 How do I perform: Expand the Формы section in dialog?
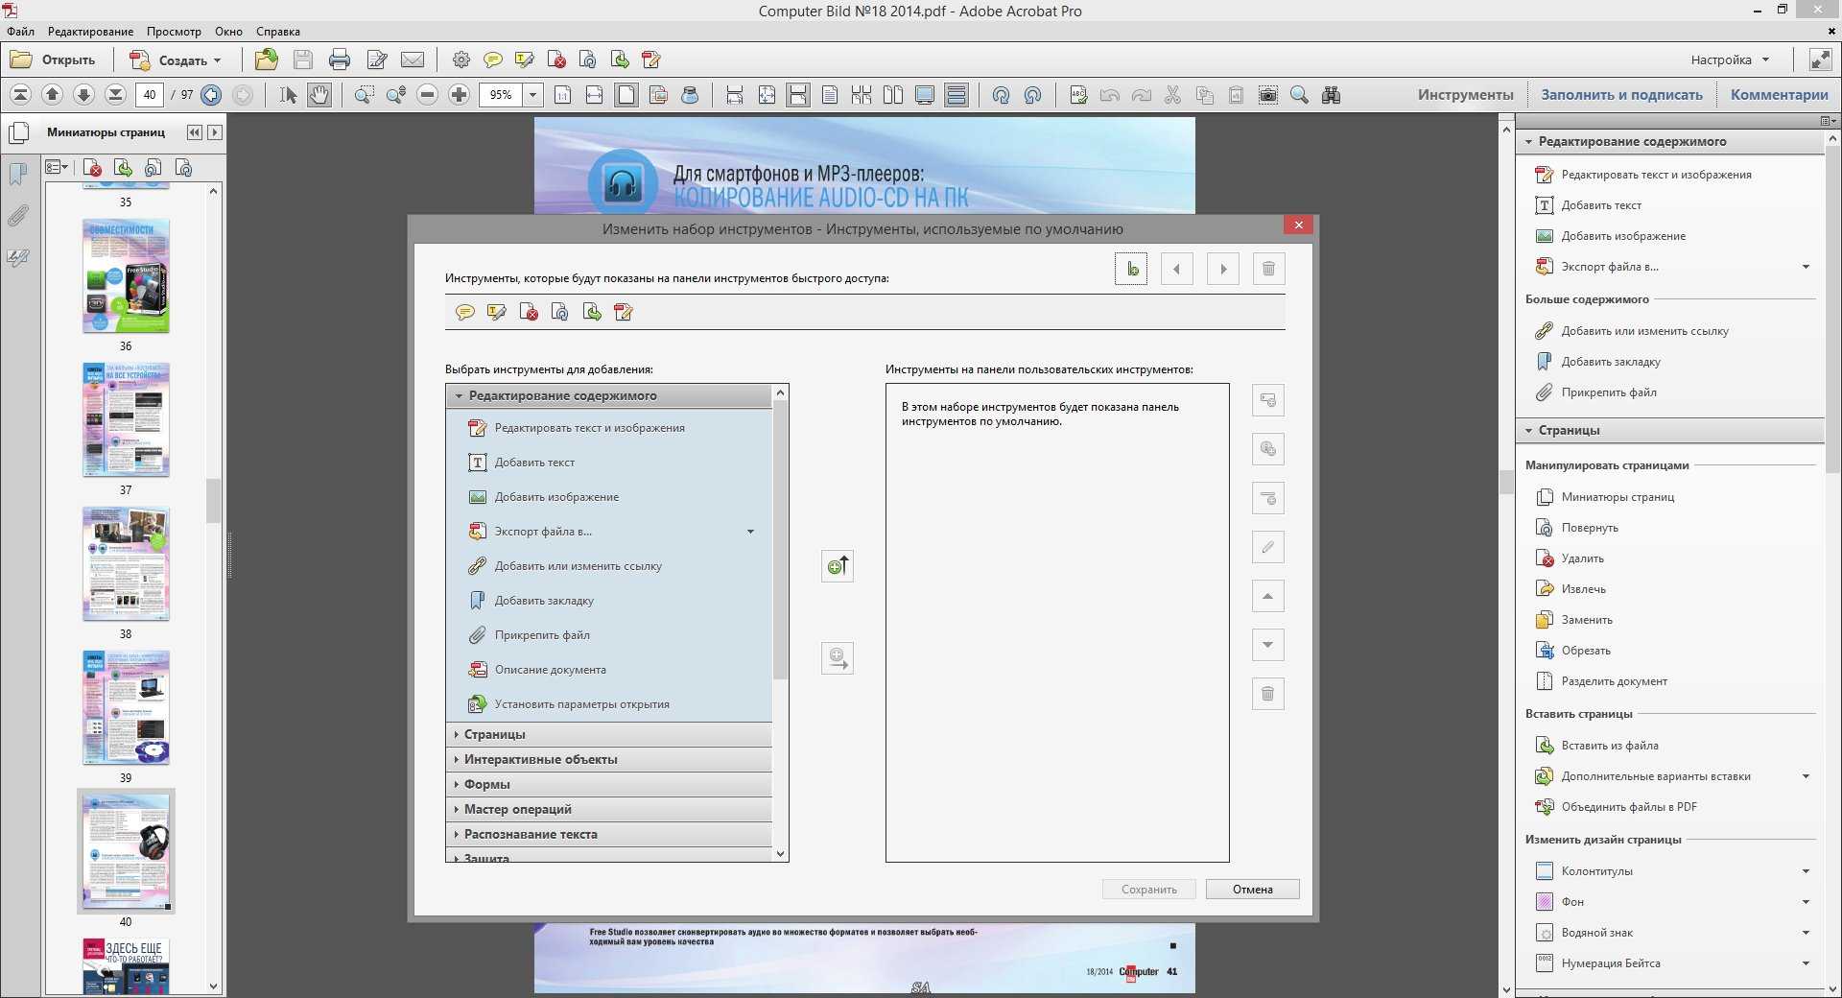pyautogui.click(x=609, y=784)
